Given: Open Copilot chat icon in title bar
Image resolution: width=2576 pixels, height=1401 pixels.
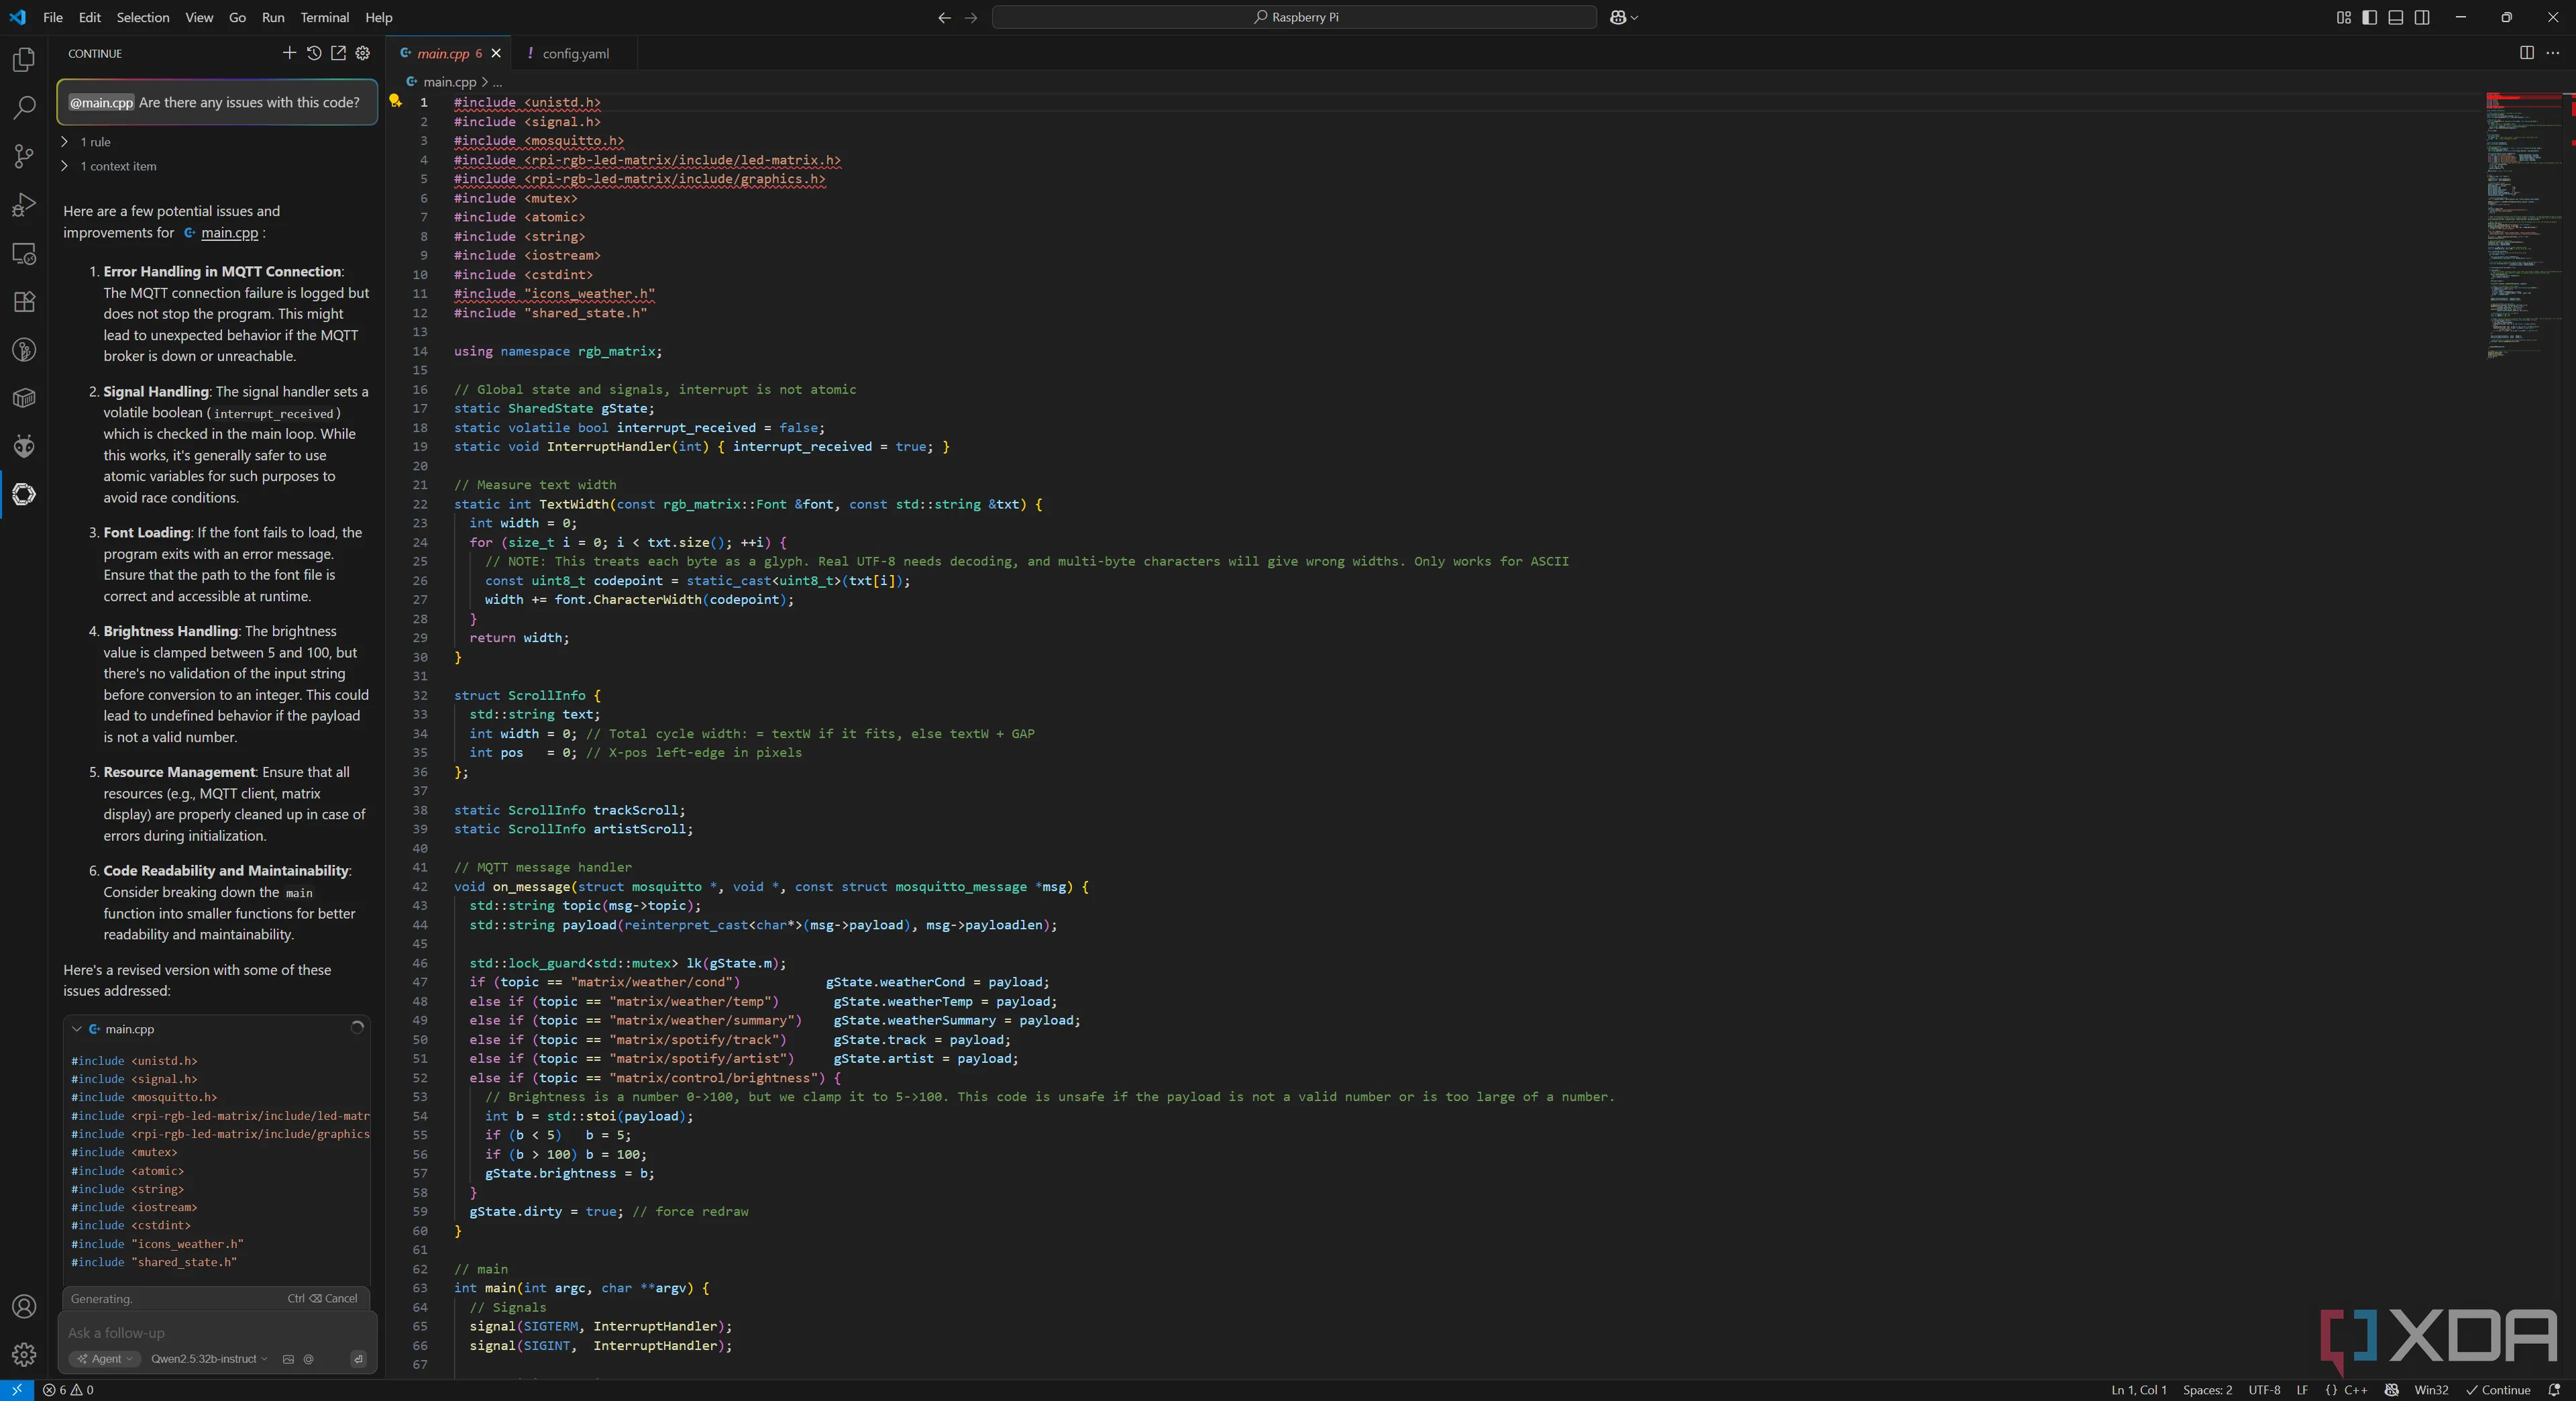Looking at the screenshot, I should (x=1618, y=17).
